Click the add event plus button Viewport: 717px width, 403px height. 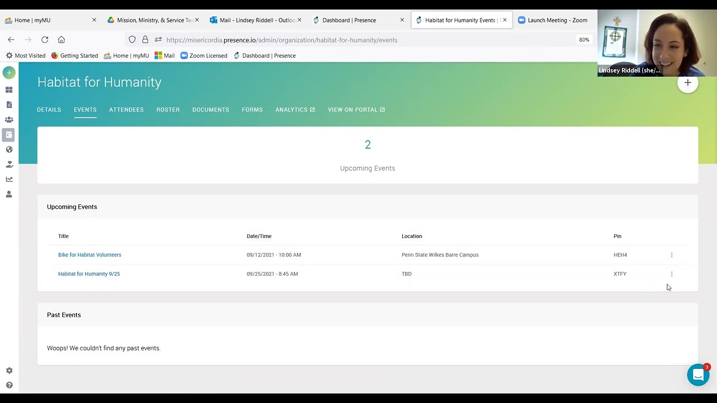tap(688, 83)
